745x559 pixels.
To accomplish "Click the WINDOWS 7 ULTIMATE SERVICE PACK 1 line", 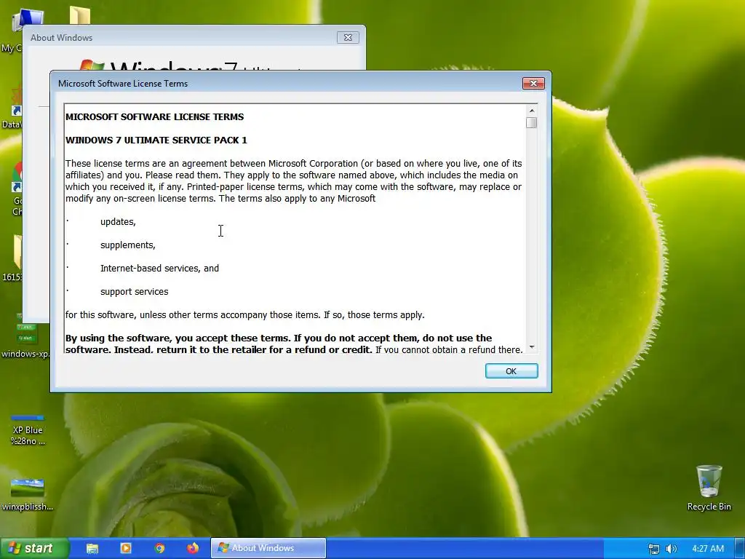I will click(x=156, y=140).
